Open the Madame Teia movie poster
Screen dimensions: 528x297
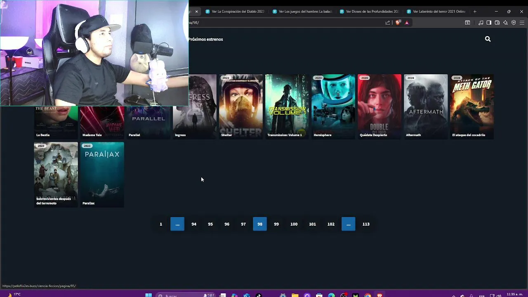(102, 123)
